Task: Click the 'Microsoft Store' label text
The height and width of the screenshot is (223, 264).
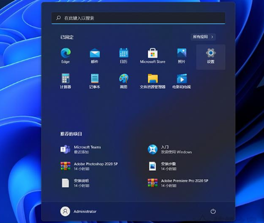Action: (x=153, y=62)
